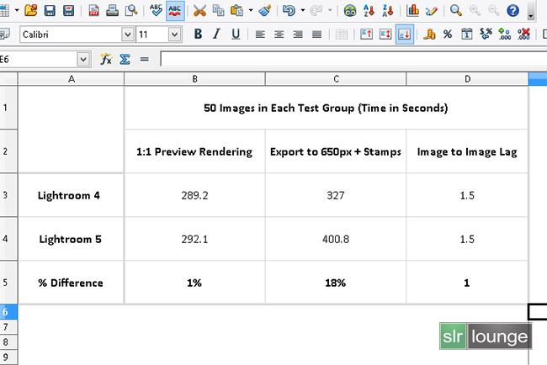Select column A header
547x365 pixels.
pyautogui.click(x=72, y=79)
